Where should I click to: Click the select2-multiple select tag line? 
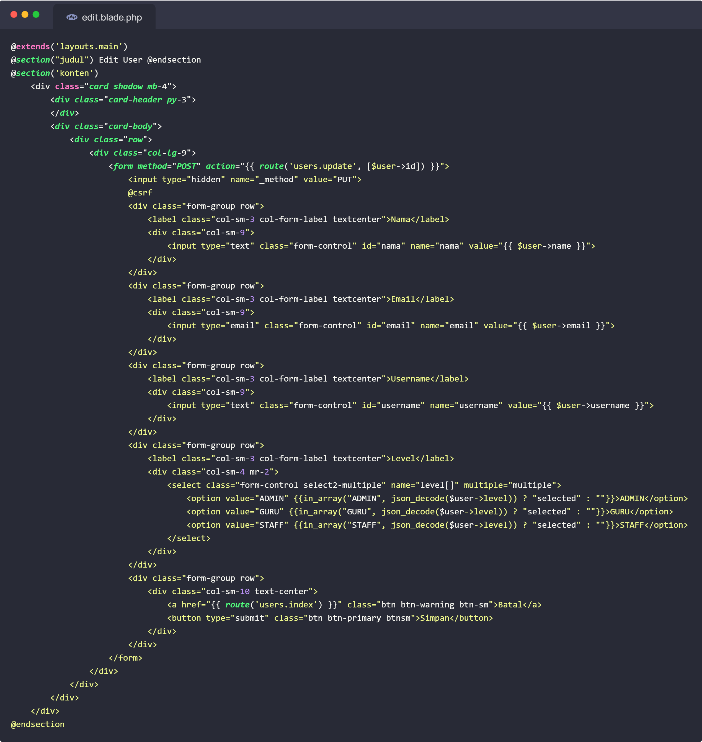pyautogui.click(x=364, y=485)
